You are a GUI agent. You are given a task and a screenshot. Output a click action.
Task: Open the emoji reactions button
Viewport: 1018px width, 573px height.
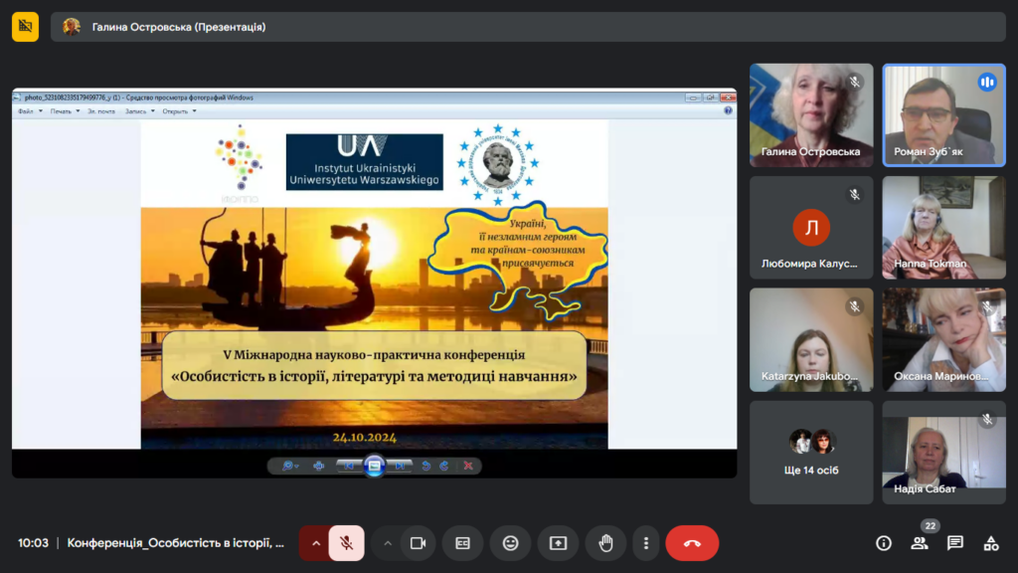tap(510, 543)
